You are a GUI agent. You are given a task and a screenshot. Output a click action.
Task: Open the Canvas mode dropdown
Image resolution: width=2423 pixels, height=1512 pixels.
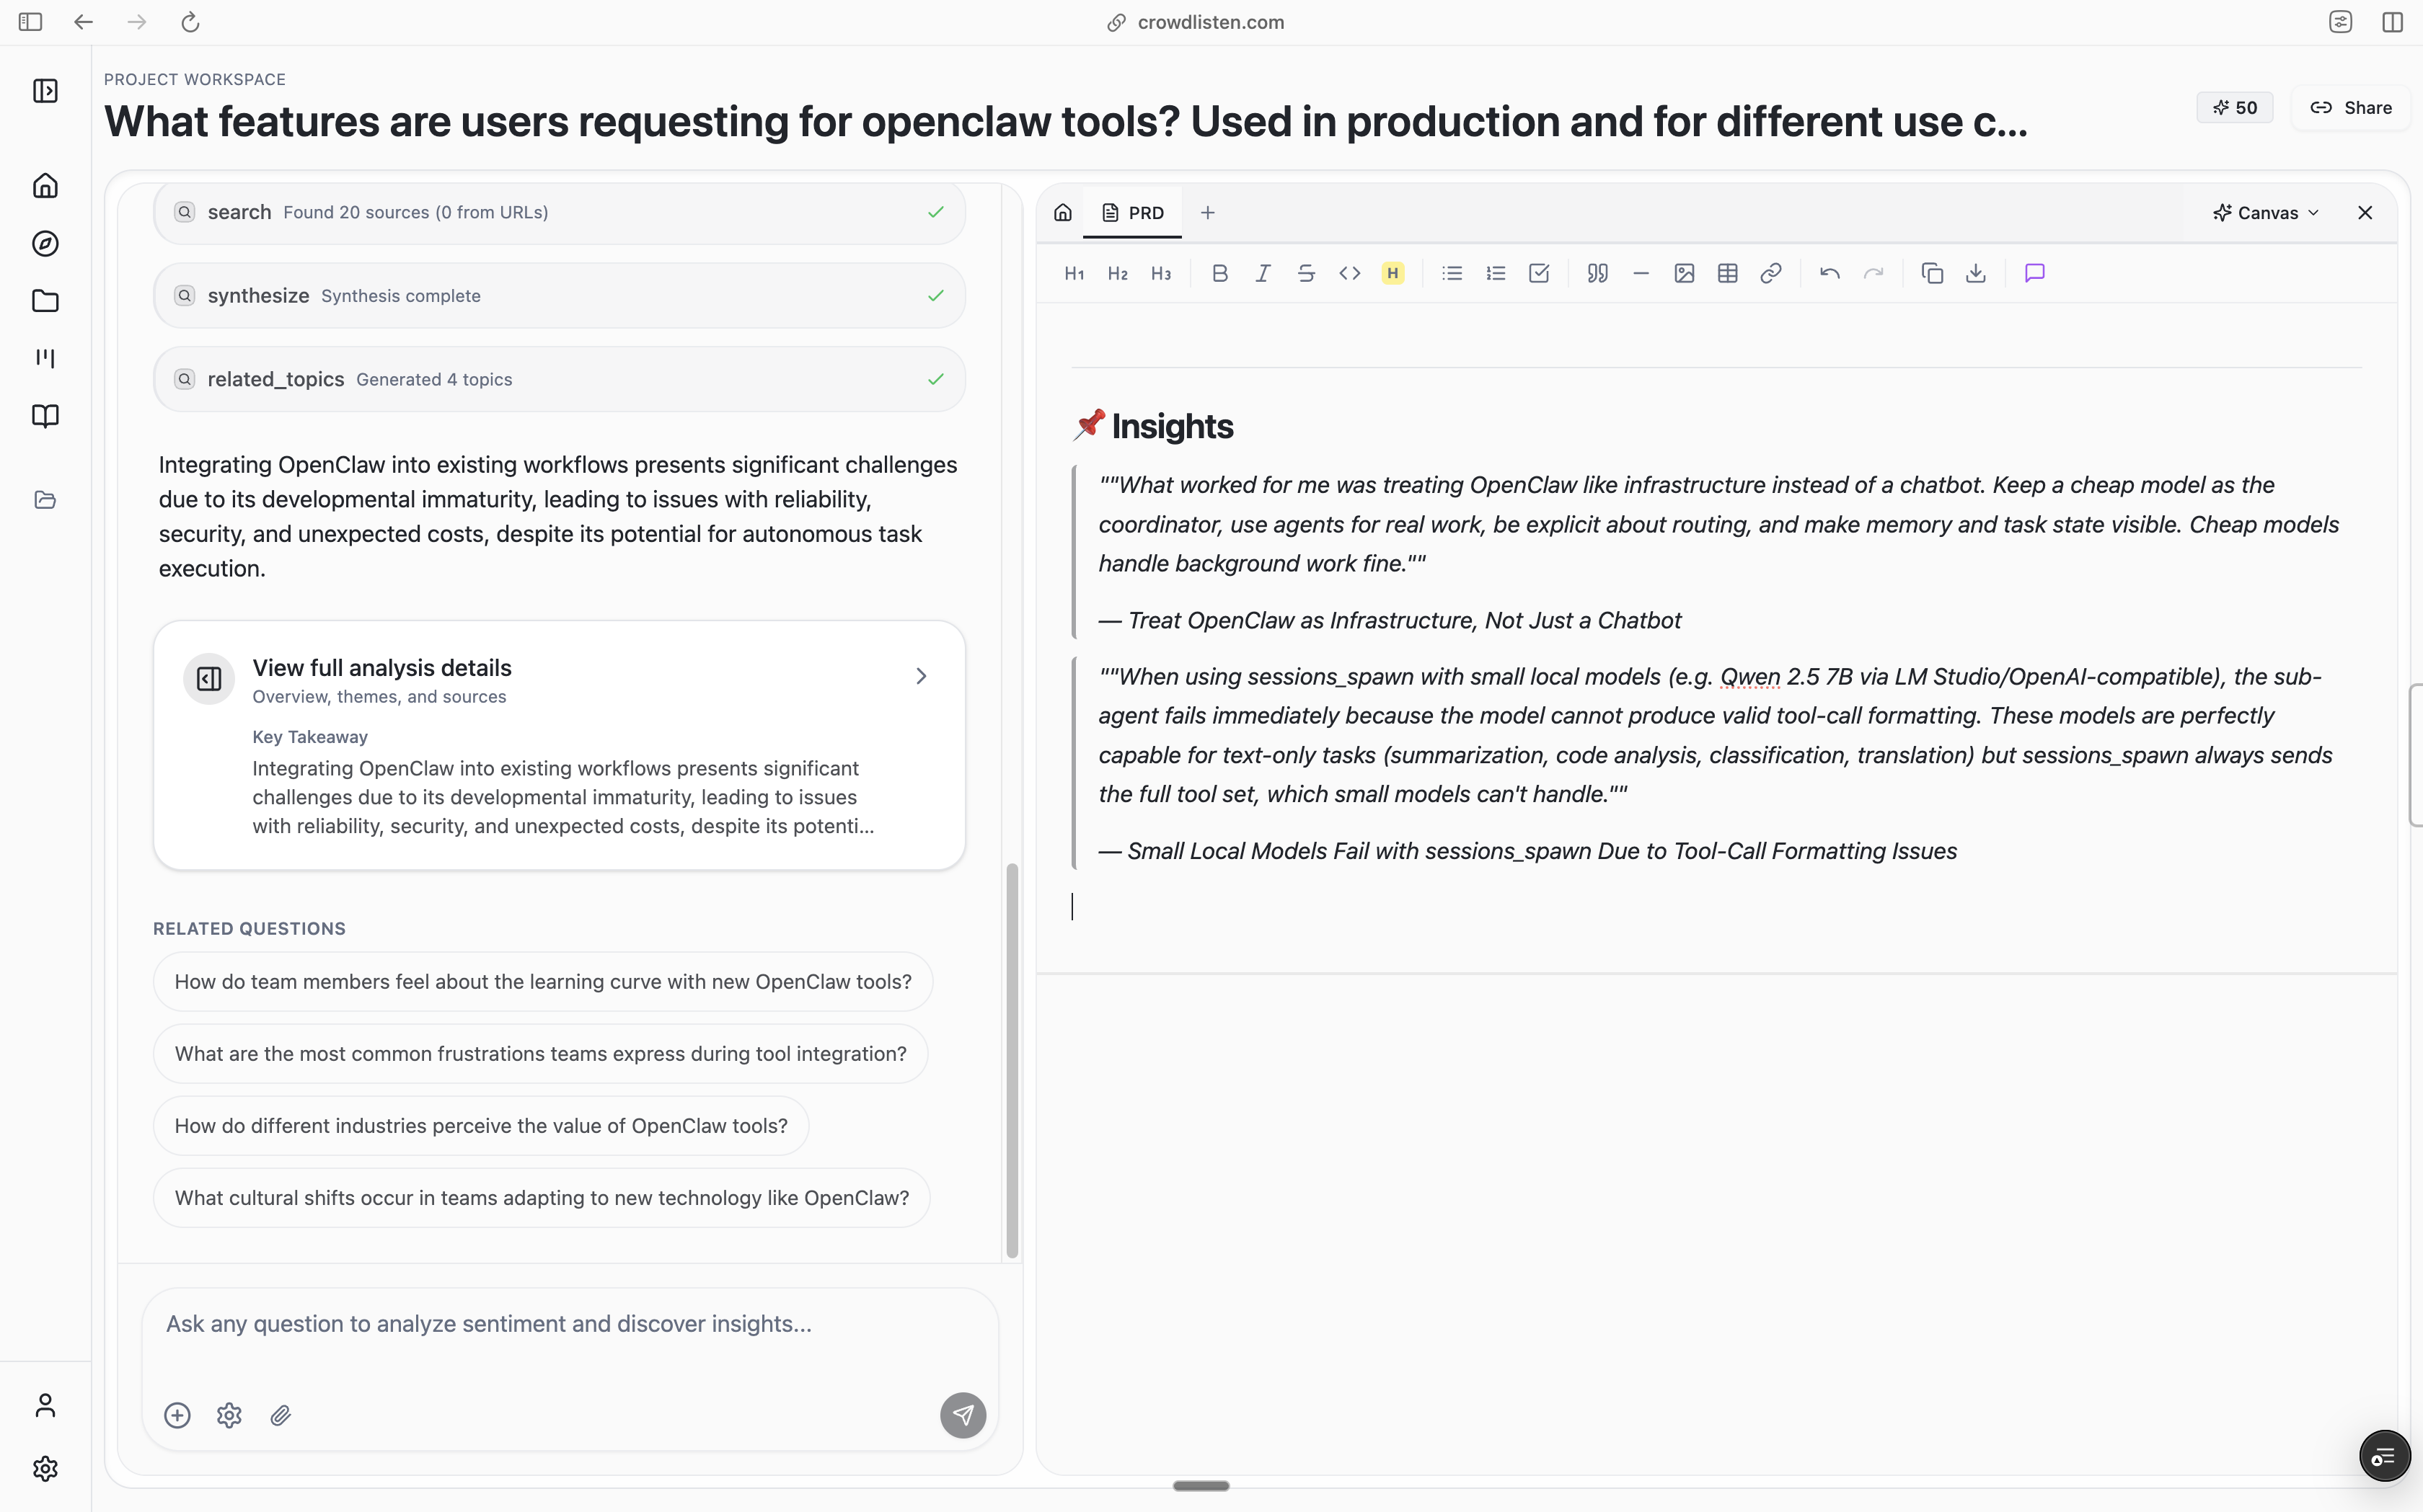(x=2265, y=212)
